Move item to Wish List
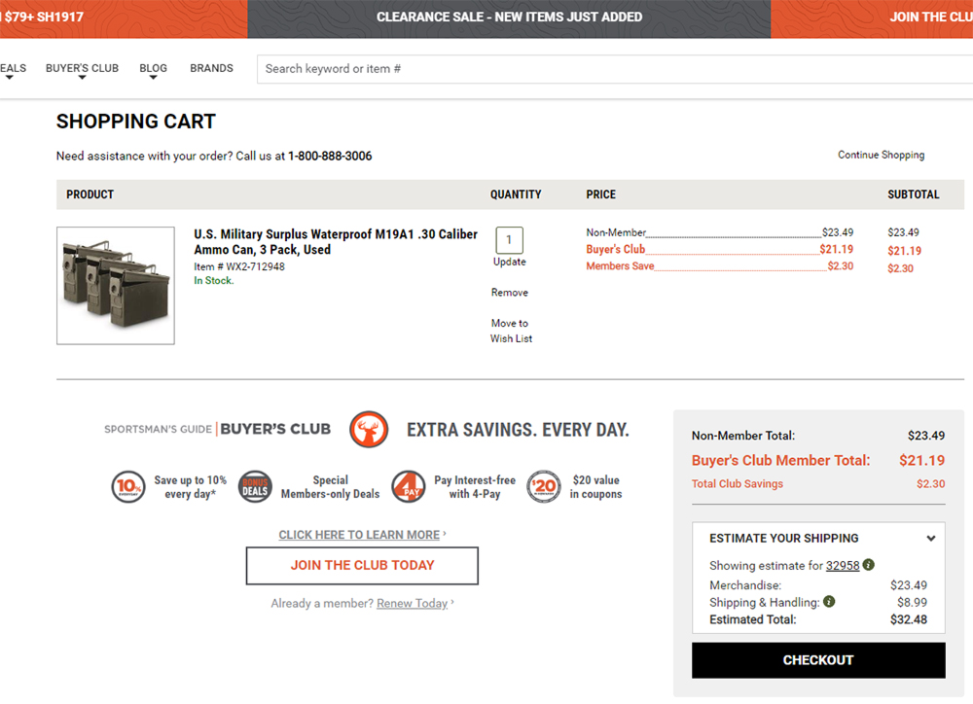Screen dimensions: 973x704 [x=511, y=331]
